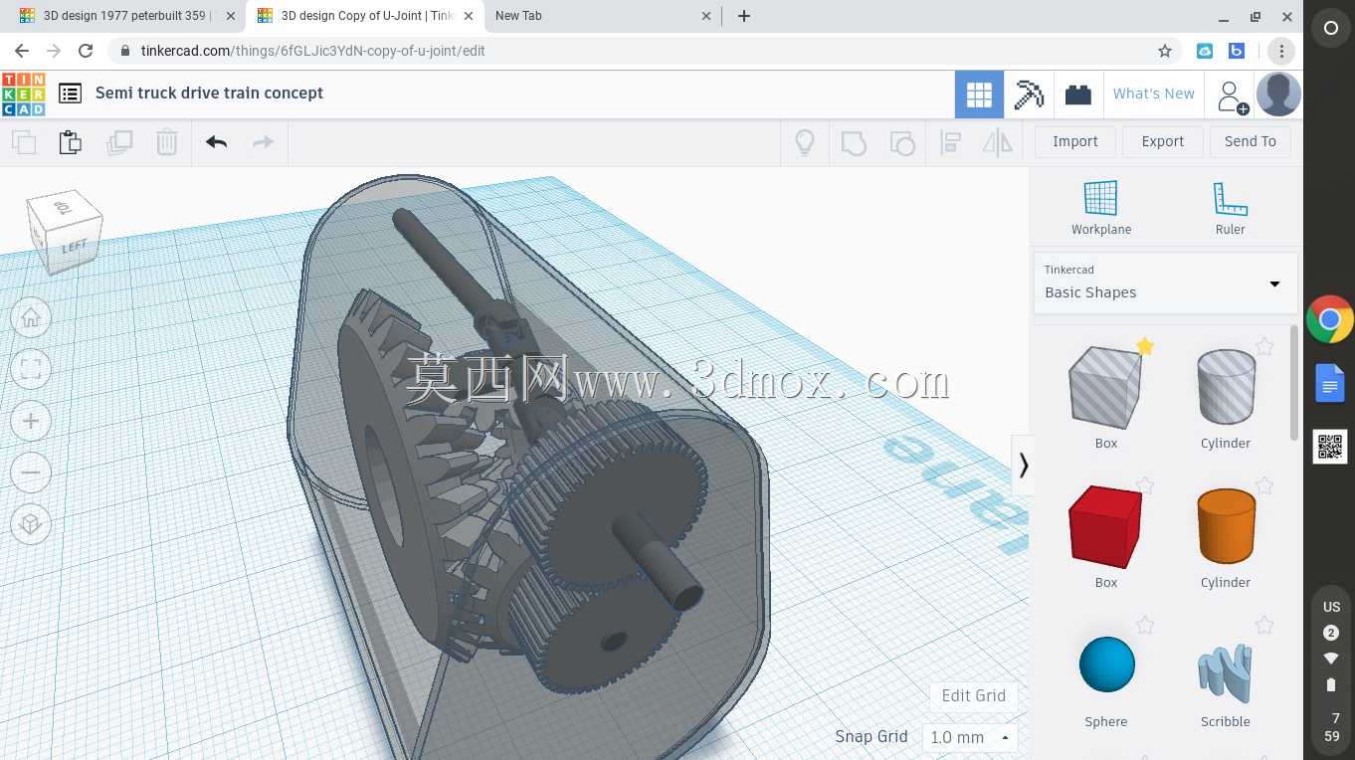
Task: Open the Snap Grid 1.0 mm dropdown
Action: [970, 737]
